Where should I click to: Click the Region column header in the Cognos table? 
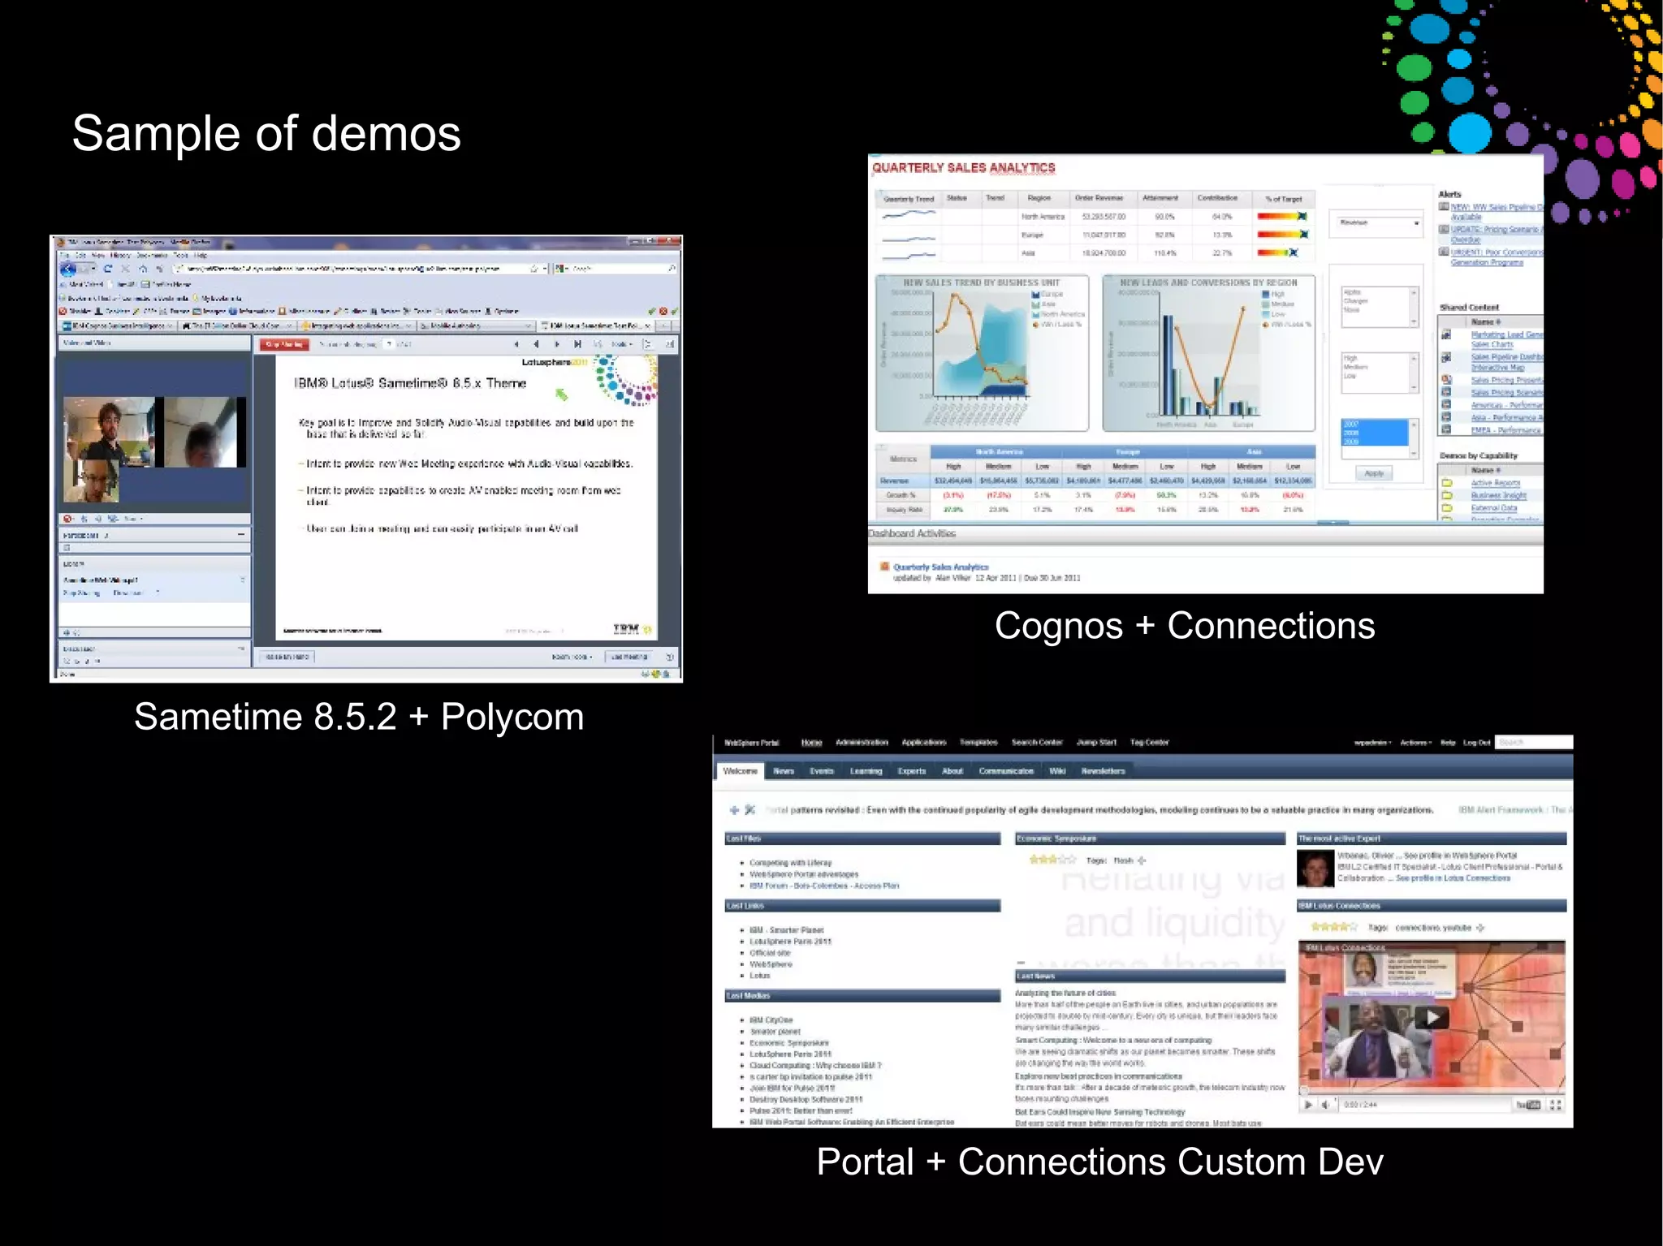(1039, 198)
